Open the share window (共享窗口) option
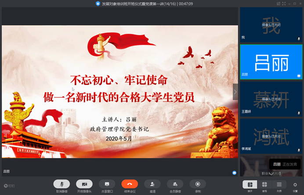 click(107, 184)
